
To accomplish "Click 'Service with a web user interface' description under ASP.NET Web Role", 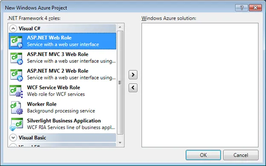I will tap(63, 45).
